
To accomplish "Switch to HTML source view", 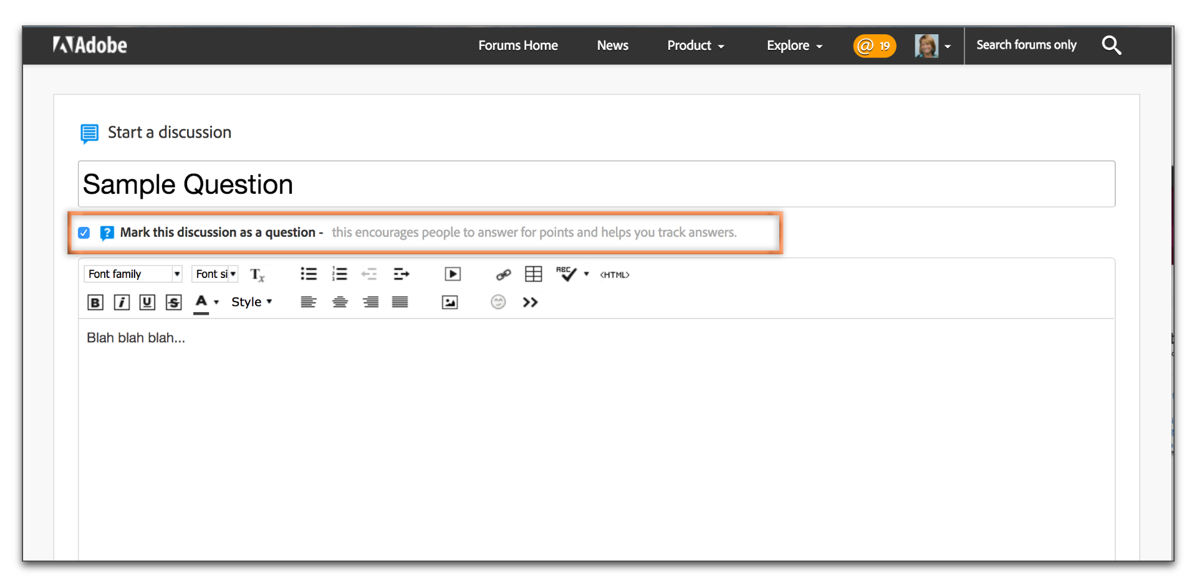I will 615,275.
